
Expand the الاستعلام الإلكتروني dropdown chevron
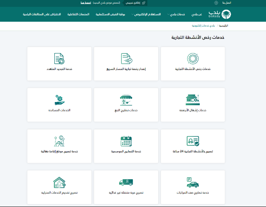[x=132, y=14]
